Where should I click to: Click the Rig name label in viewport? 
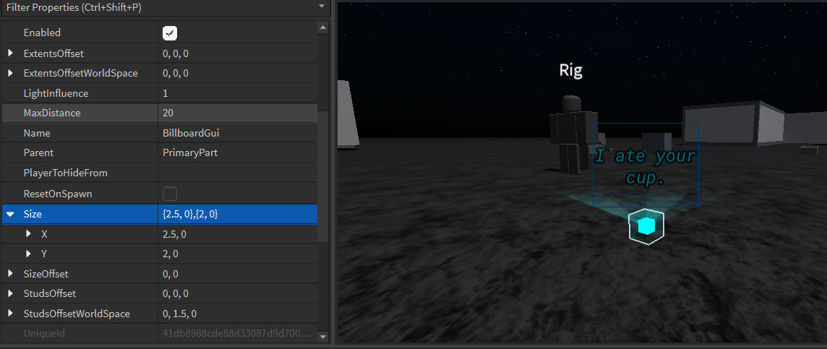point(570,71)
